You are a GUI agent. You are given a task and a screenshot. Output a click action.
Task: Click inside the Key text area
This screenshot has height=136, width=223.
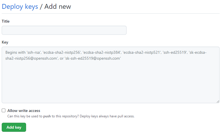pos(110,75)
